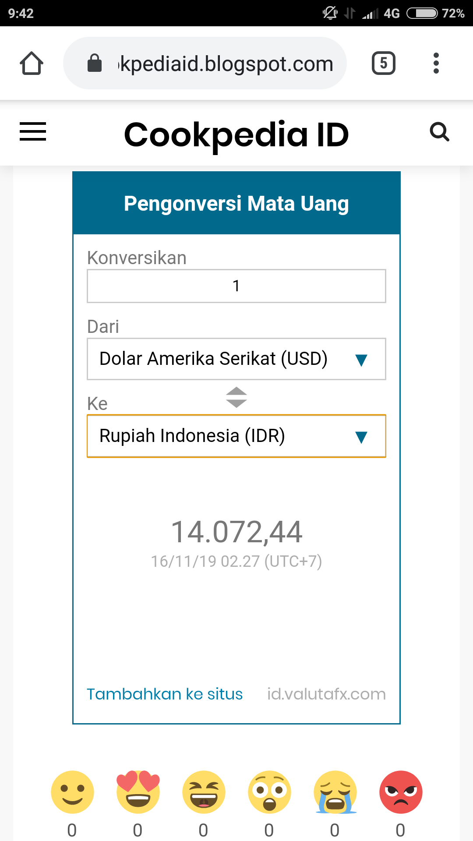React with the surprised emoji
Viewport: 473px width, 841px height.
(269, 792)
